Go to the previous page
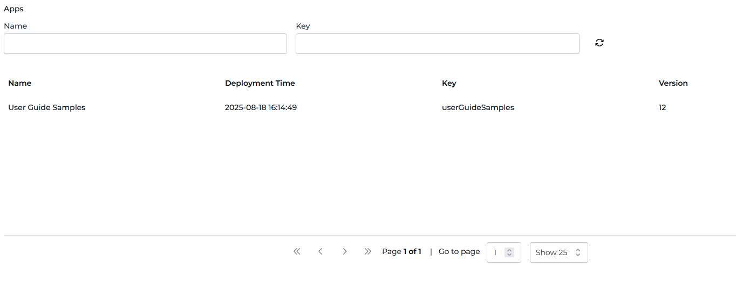This screenshot has height=281, width=736. click(321, 251)
